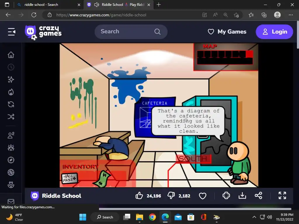Go to the CrazyGames logo homepage
Viewport: 299px width, 224px height.
43,32
